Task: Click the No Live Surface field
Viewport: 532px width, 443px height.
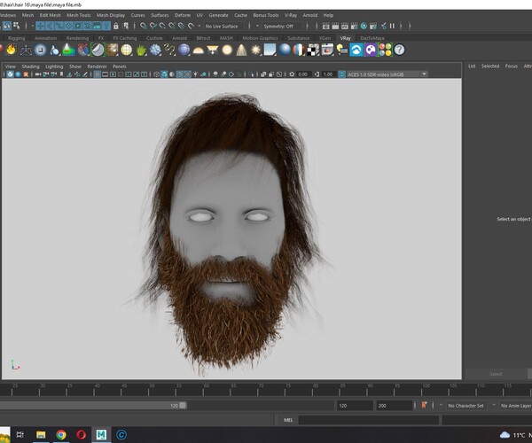Action: pyautogui.click(x=222, y=26)
